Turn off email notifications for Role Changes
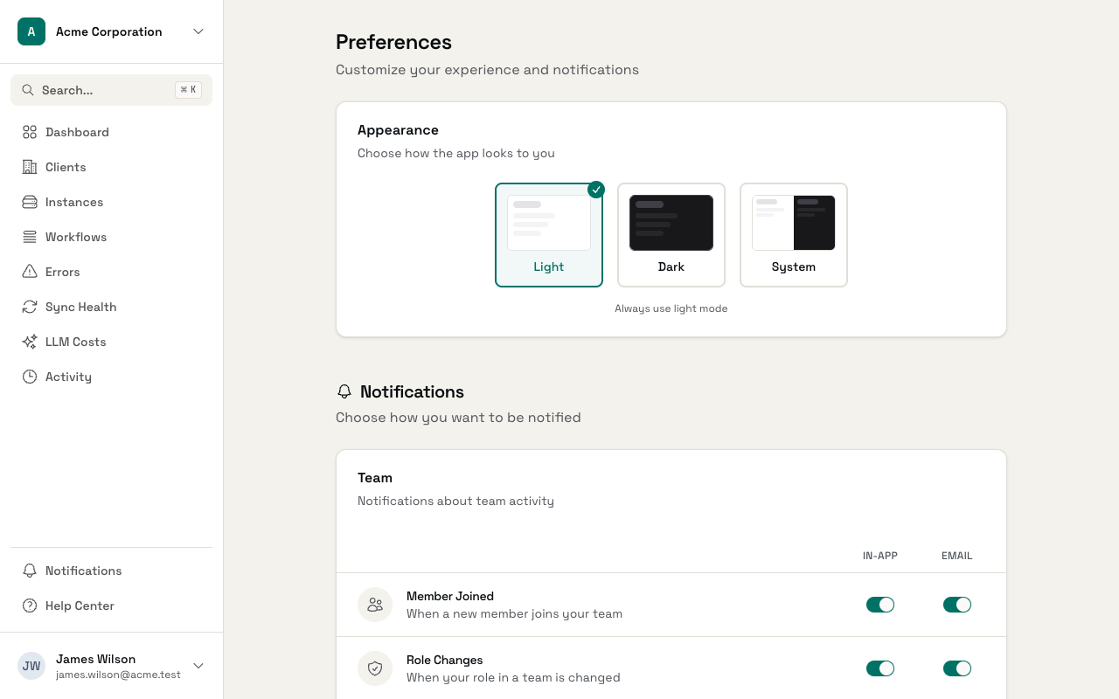The image size is (1119, 699). [957, 668]
